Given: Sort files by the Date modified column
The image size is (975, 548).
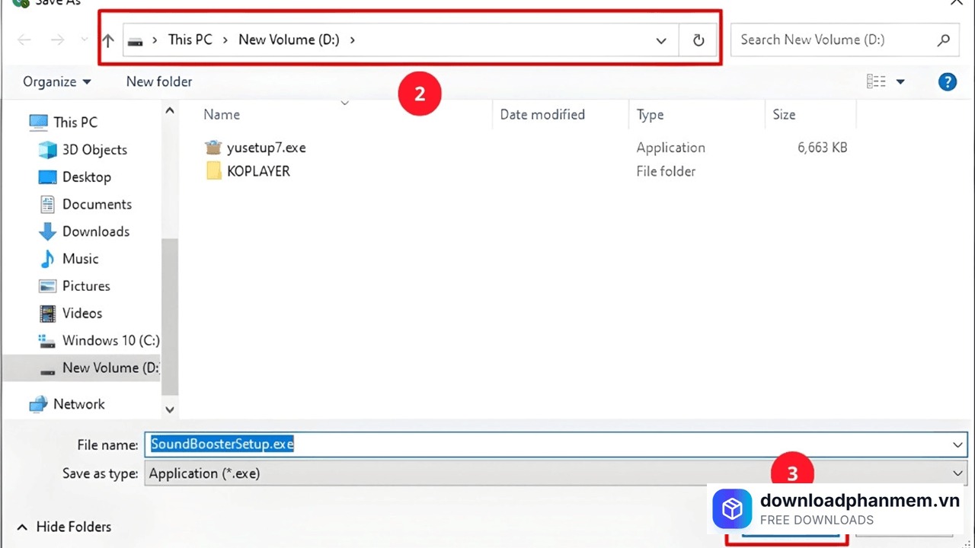Looking at the screenshot, I should [x=542, y=114].
